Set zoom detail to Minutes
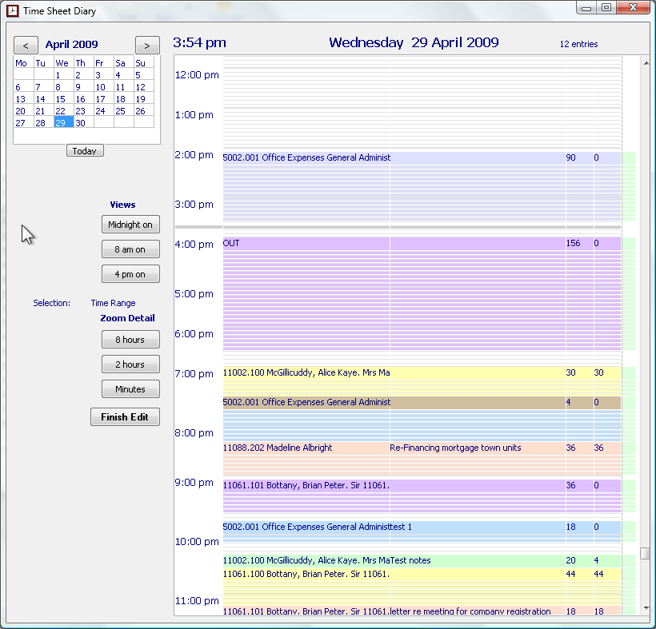 pos(130,389)
